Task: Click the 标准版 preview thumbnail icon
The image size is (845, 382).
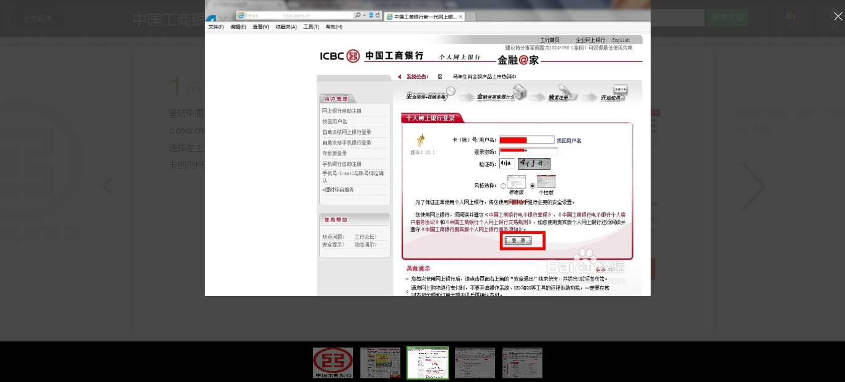Action: pyautogui.click(x=517, y=181)
